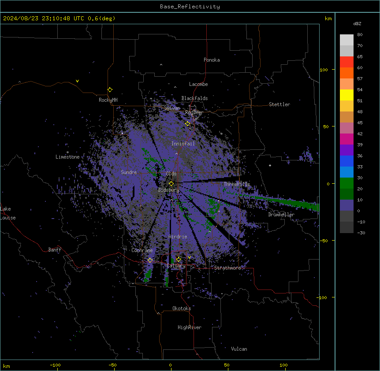Image resolution: width=380 pixels, height=371 pixels.
Task: Choose the light grey 70-80 dBZ swatch
Action: tap(346, 40)
